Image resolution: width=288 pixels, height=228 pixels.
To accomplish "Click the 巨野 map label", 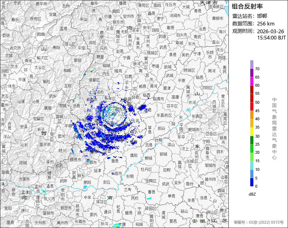I will (167, 170).
